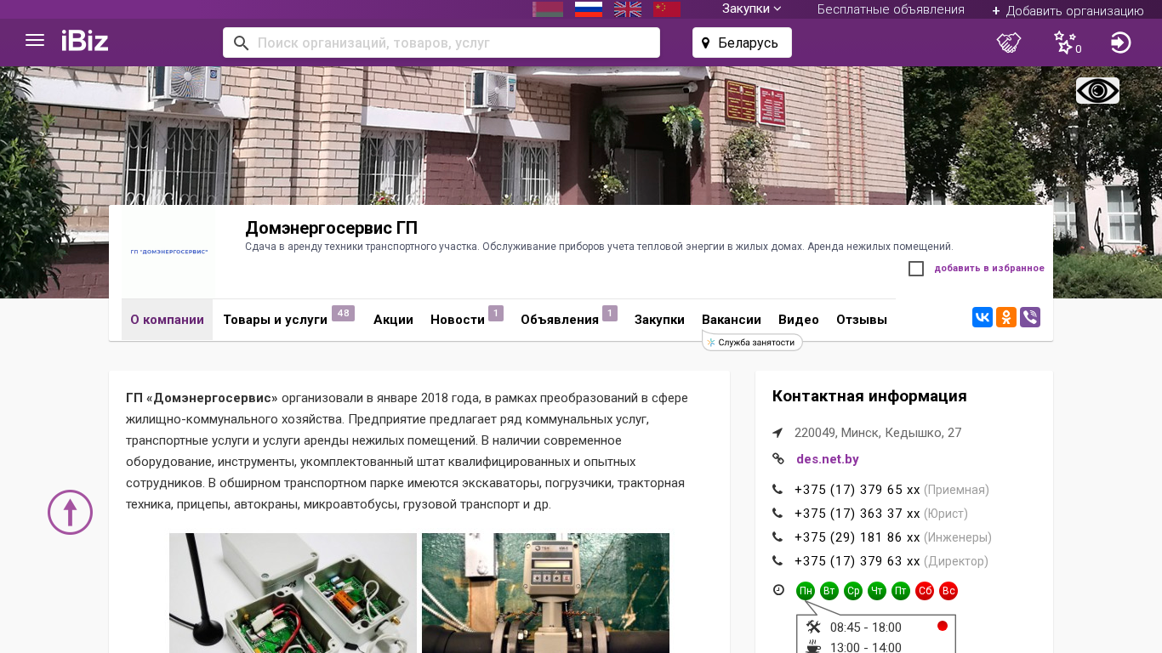Switch to the Видео tab
This screenshot has width=1162, height=653.
[x=799, y=320]
